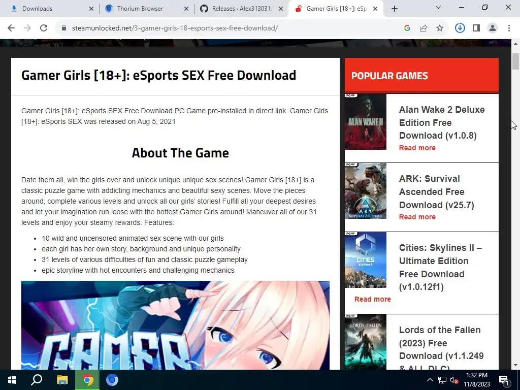Open Lords of the Fallen cover thumbnail
The image size is (520, 390).
366,342
